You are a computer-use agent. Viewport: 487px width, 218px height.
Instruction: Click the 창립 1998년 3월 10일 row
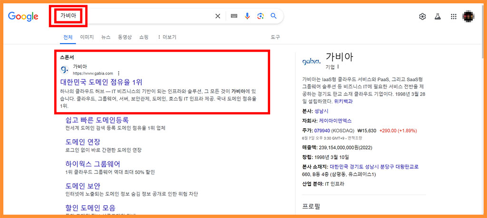(325, 157)
